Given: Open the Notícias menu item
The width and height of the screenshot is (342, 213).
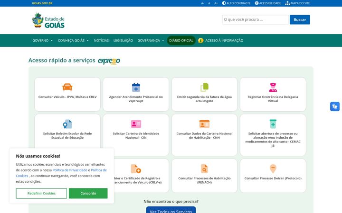Looking at the screenshot, I should (101, 40).
